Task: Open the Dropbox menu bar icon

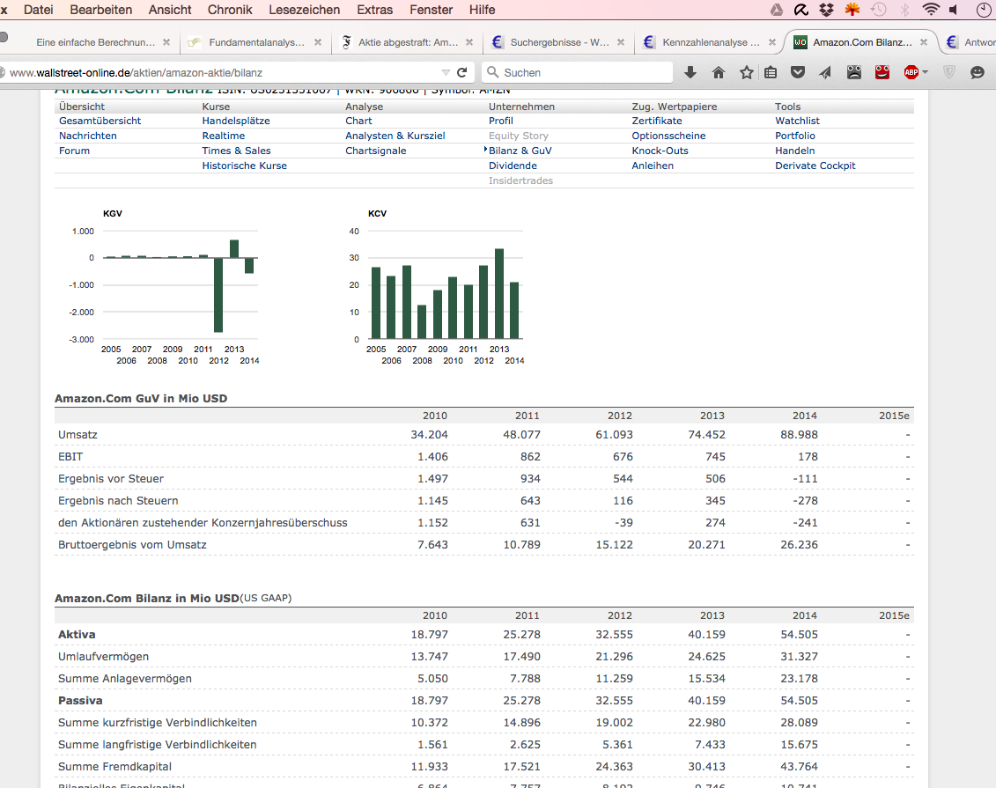Action: [826, 10]
